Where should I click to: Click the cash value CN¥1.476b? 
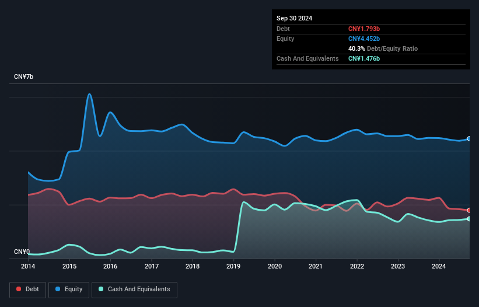[x=364, y=58]
